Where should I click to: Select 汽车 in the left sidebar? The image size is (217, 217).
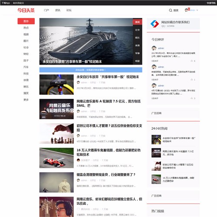(26, 67)
